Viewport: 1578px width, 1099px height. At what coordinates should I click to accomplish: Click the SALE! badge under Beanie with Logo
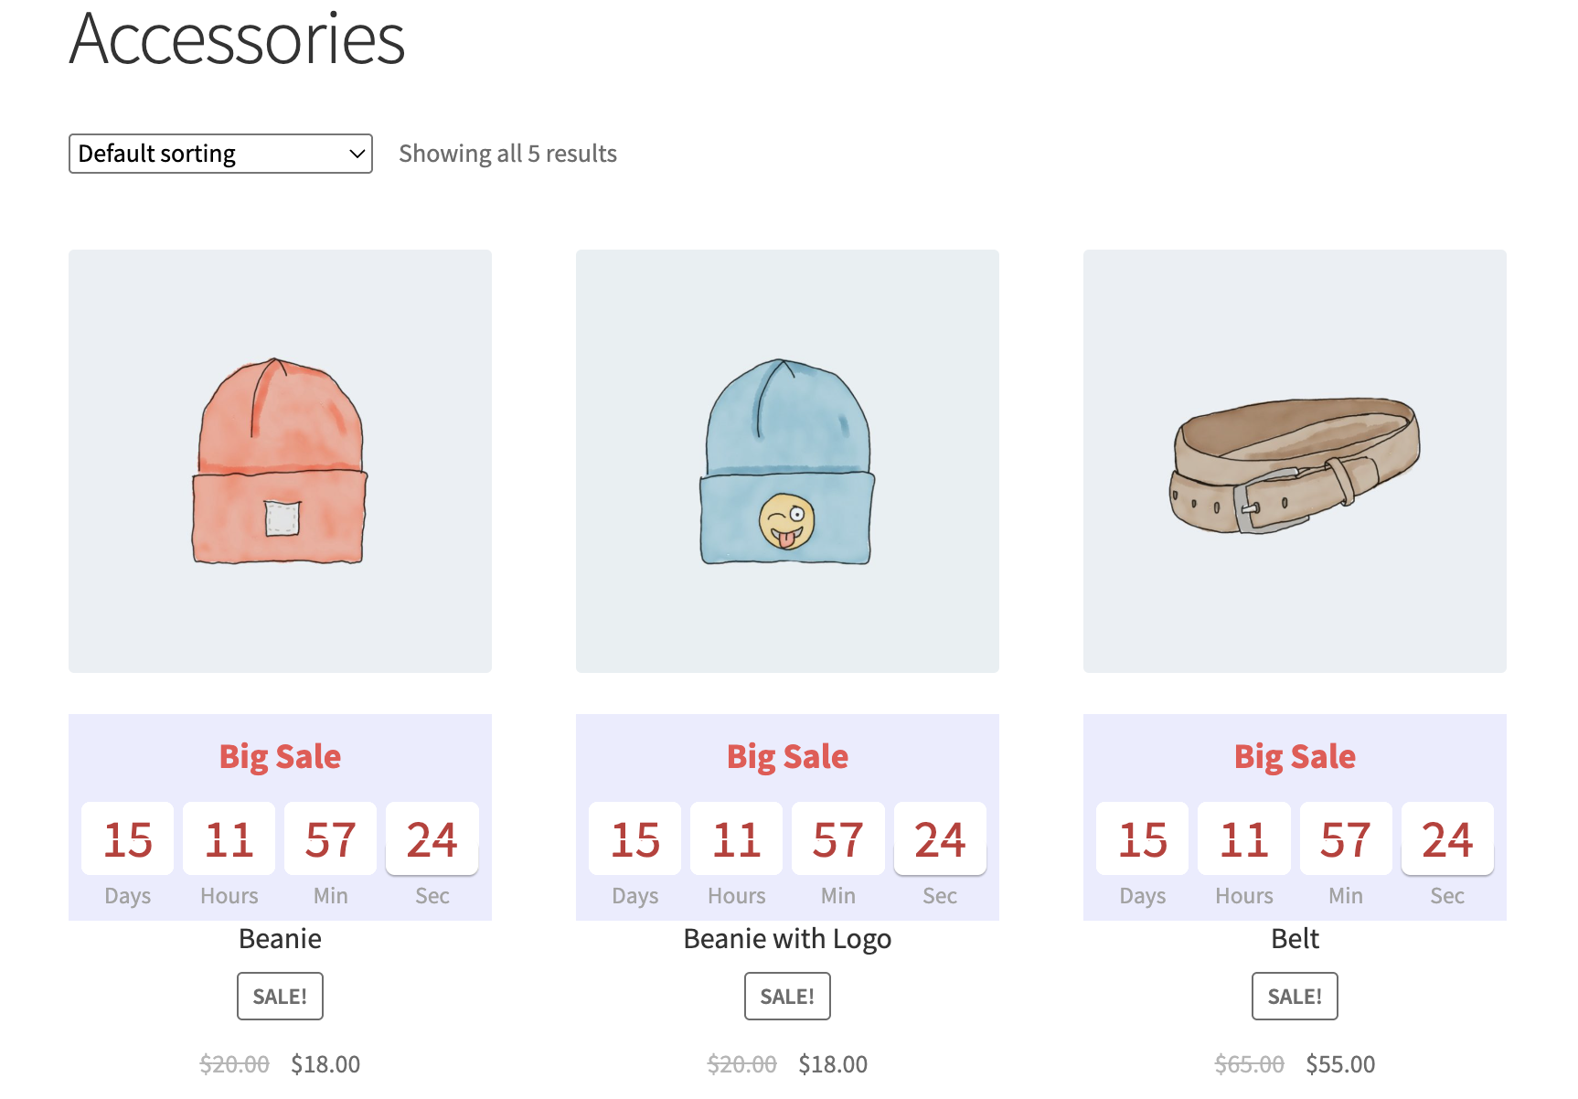pos(787,996)
